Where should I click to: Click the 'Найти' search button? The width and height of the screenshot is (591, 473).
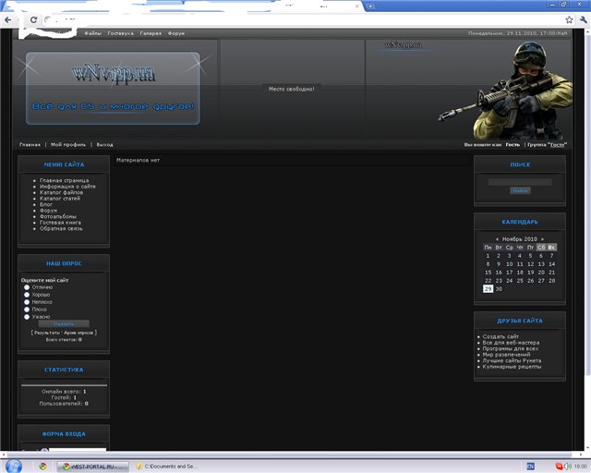pos(520,190)
